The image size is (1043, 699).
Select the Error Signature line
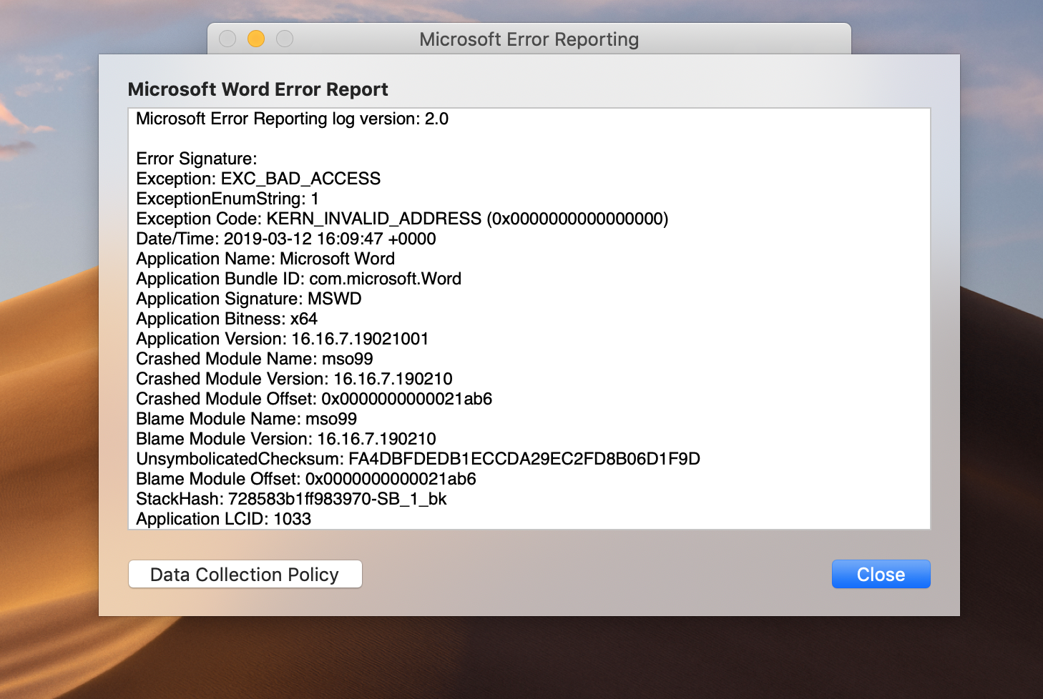click(196, 159)
